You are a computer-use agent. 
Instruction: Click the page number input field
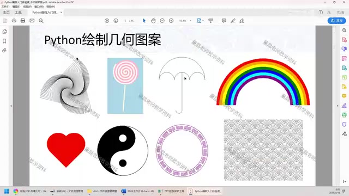tap(125, 21)
